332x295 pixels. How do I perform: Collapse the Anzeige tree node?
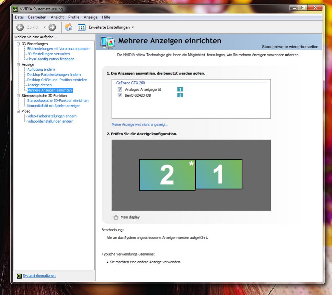coord(18,65)
